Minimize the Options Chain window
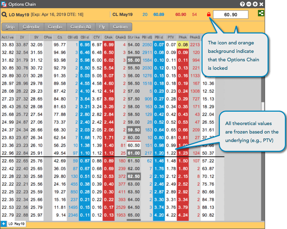 point(249,4)
